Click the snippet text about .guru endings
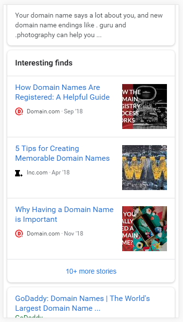This screenshot has width=183, height=322. pos(89,25)
